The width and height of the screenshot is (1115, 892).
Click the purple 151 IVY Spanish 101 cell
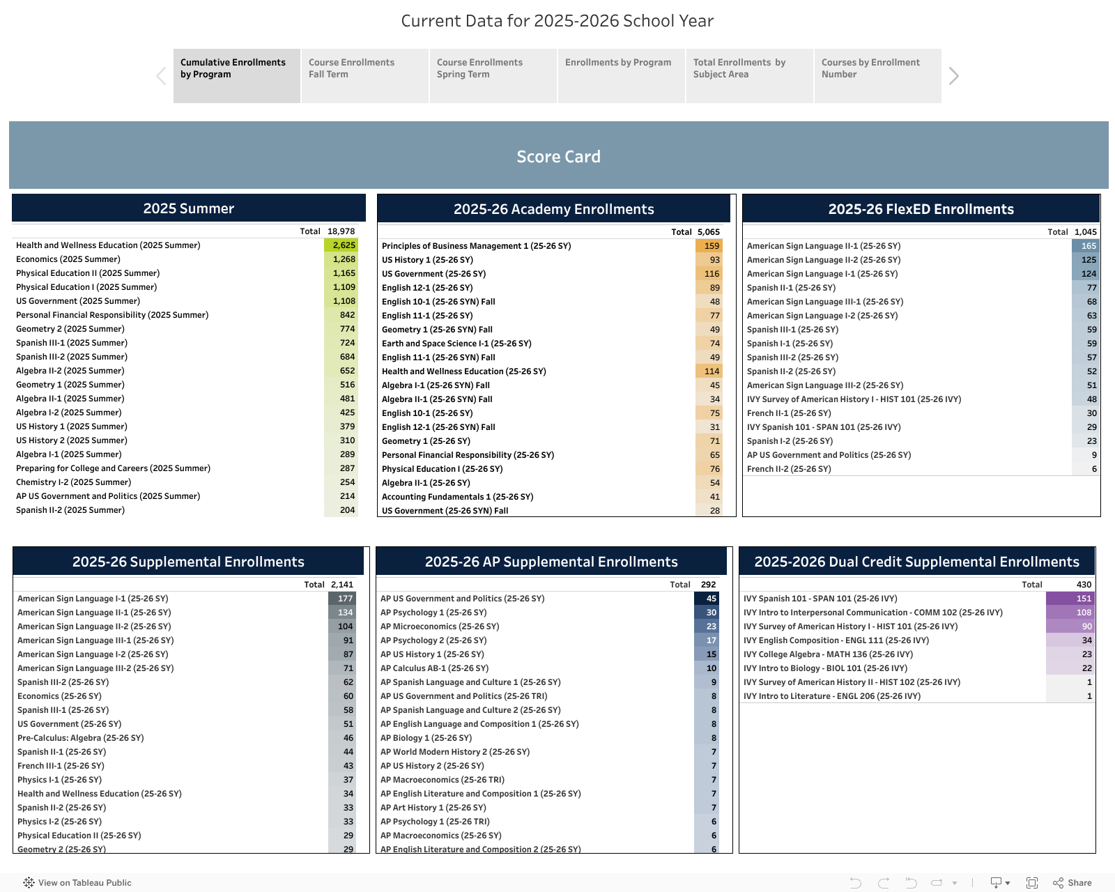(1070, 599)
